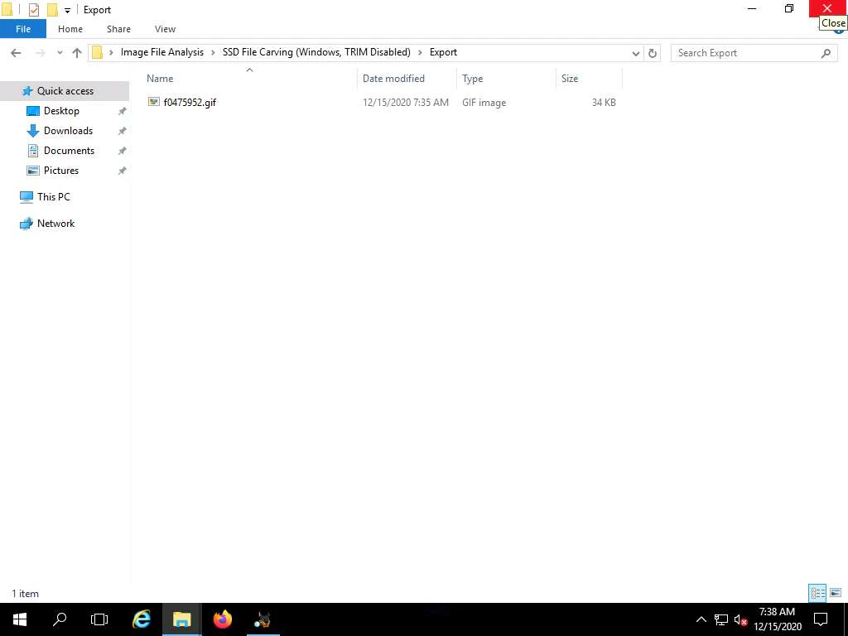Switch to the Home ribbon tab
This screenshot has height=636, width=848.
pyautogui.click(x=70, y=29)
